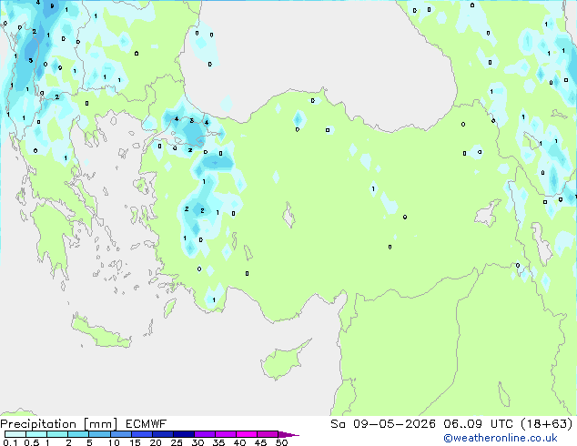Click the island of Crete on the map
This screenshot has height=446, width=577.
tap(101, 332)
